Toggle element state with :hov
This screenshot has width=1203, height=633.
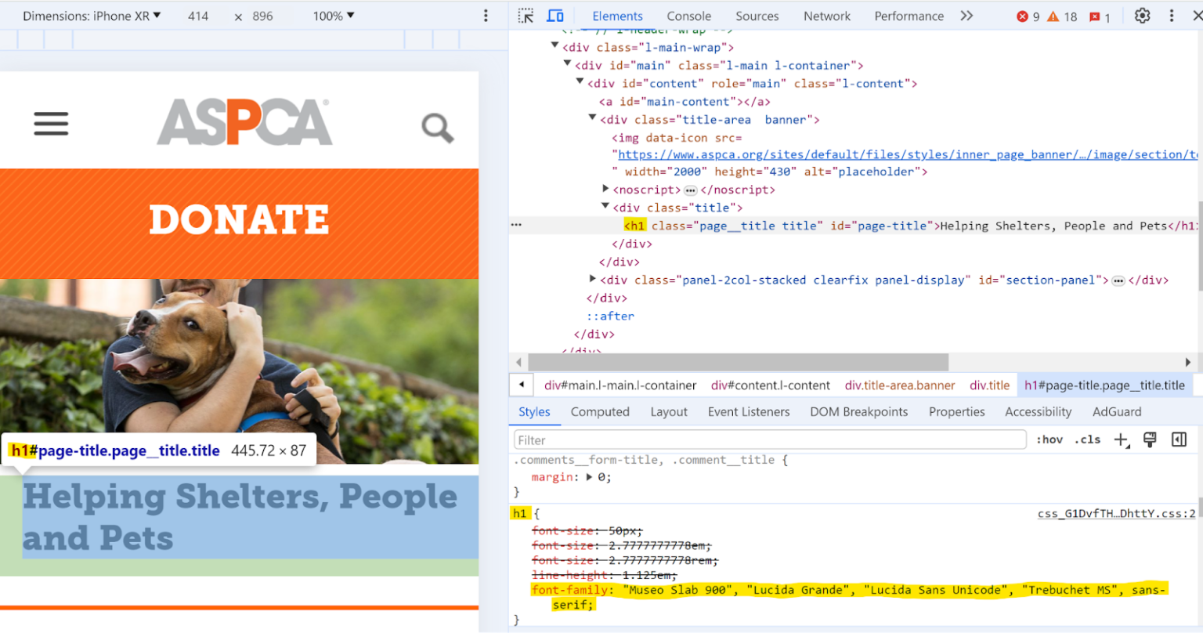[x=1049, y=439]
